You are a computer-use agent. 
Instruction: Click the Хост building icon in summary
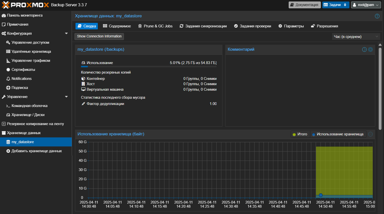[83, 84]
